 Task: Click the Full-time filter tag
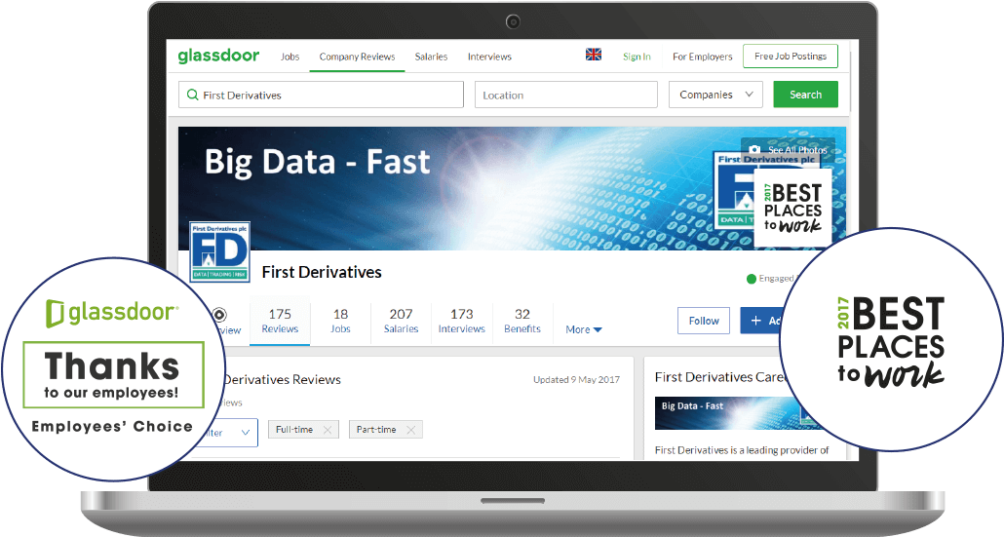(x=303, y=430)
